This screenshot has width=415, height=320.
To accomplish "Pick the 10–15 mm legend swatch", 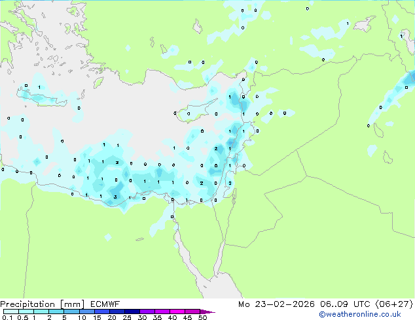I will point(86,312).
